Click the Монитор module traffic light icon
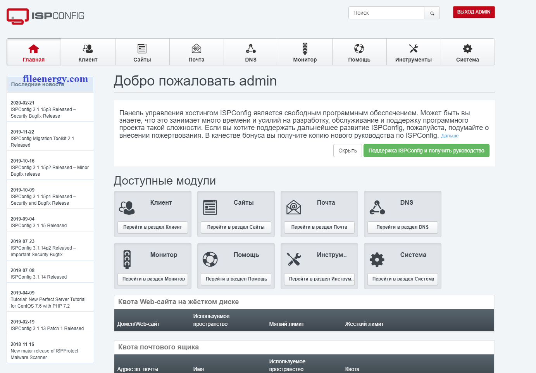 [x=127, y=259]
